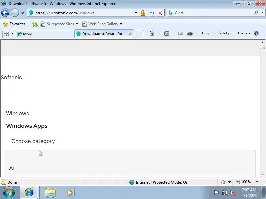The image size is (266, 199).
Task: Click the scrollbar up arrow
Action: pyautogui.click(x=263, y=43)
